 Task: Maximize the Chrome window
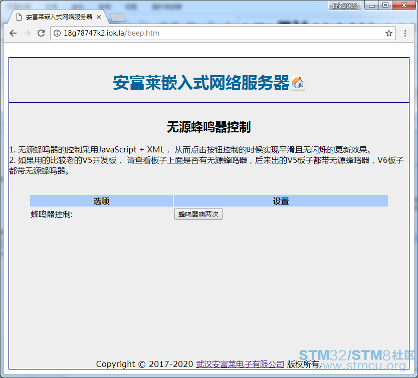click(385, 6)
